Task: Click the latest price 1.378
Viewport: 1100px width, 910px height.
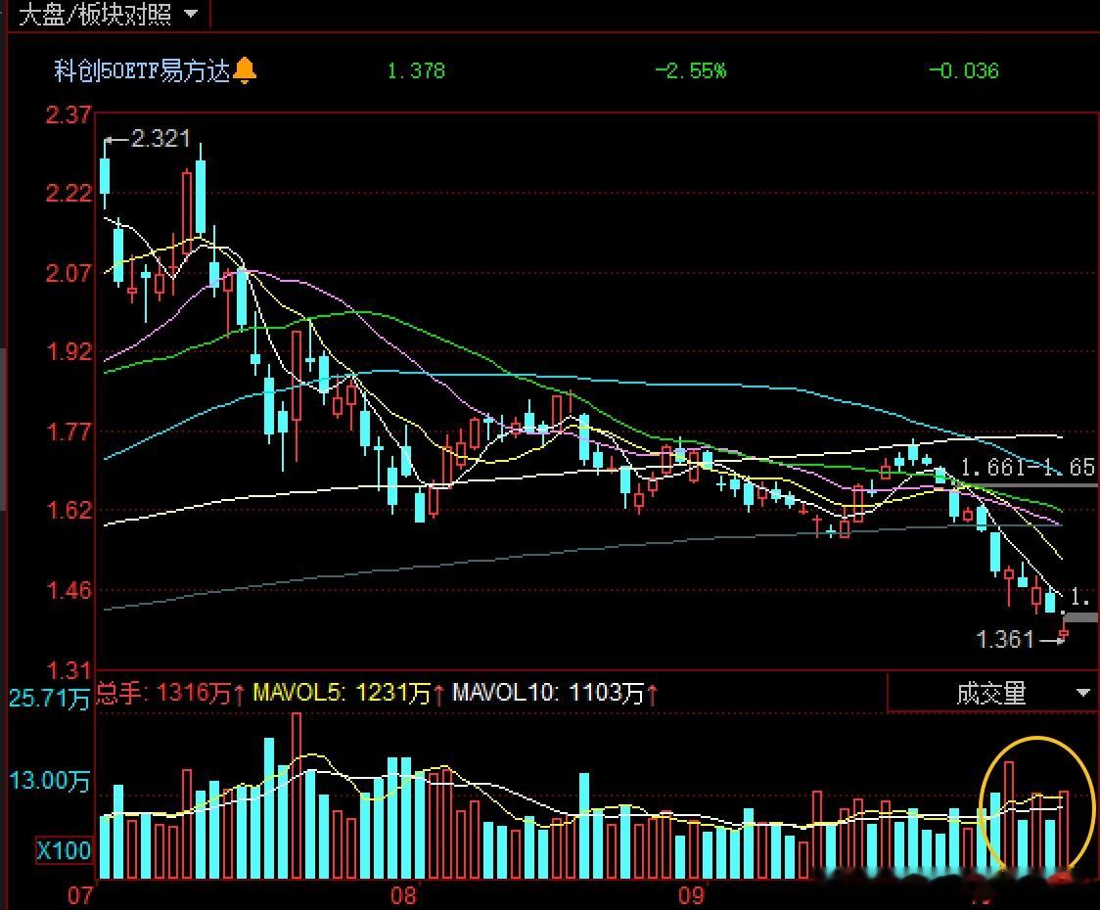Action: [416, 70]
